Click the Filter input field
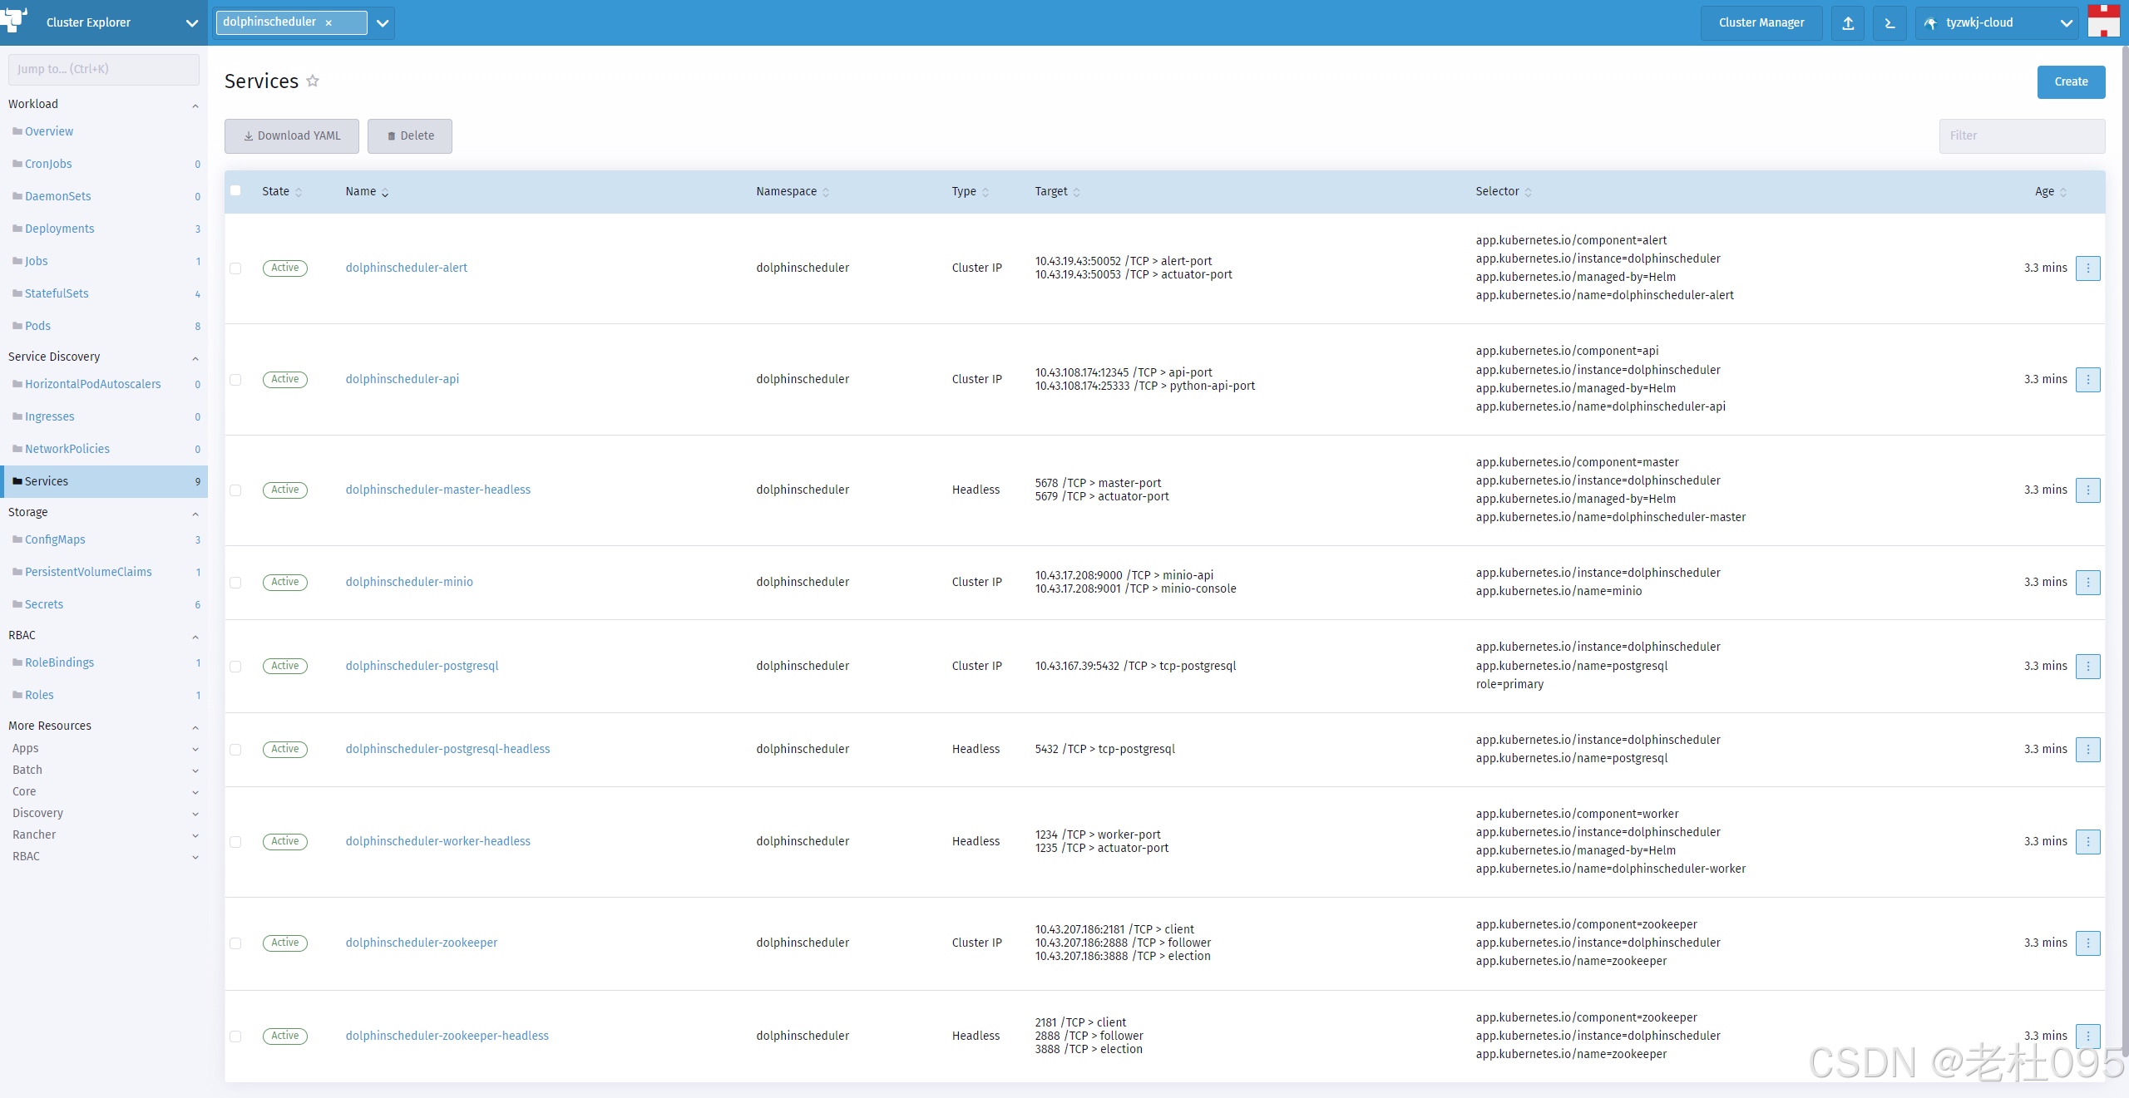 2021,136
